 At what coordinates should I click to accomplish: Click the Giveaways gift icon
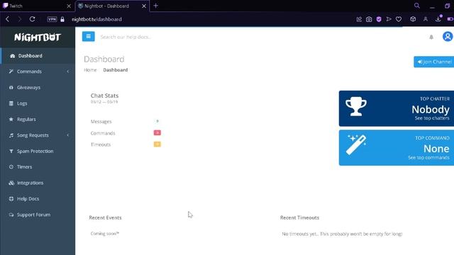click(x=11, y=87)
